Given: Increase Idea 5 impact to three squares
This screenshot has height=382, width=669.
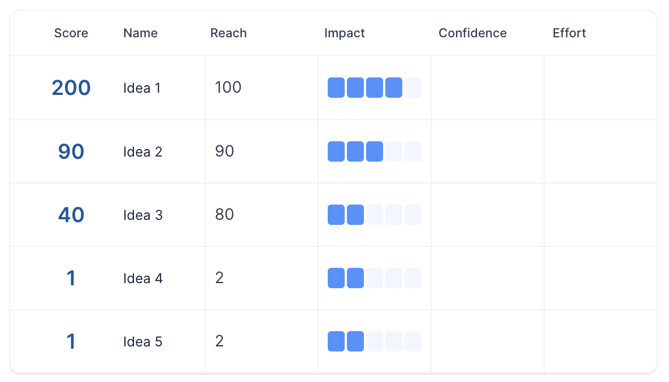Looking at the screenshot, I should coord(375,341).
